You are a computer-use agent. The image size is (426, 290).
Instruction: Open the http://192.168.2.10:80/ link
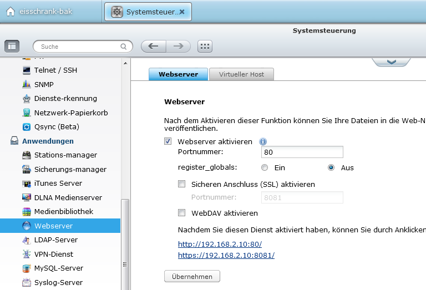tap(220, 244)
